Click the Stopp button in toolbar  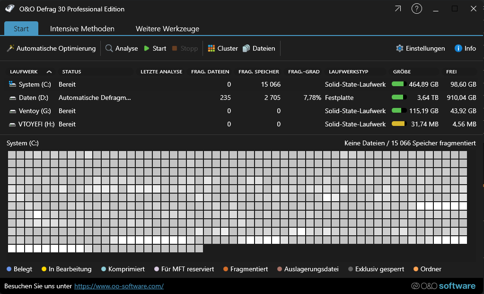click(x=185, y=48)
